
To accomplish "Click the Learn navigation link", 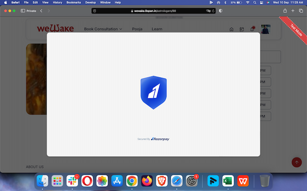I will click(157, 29).
